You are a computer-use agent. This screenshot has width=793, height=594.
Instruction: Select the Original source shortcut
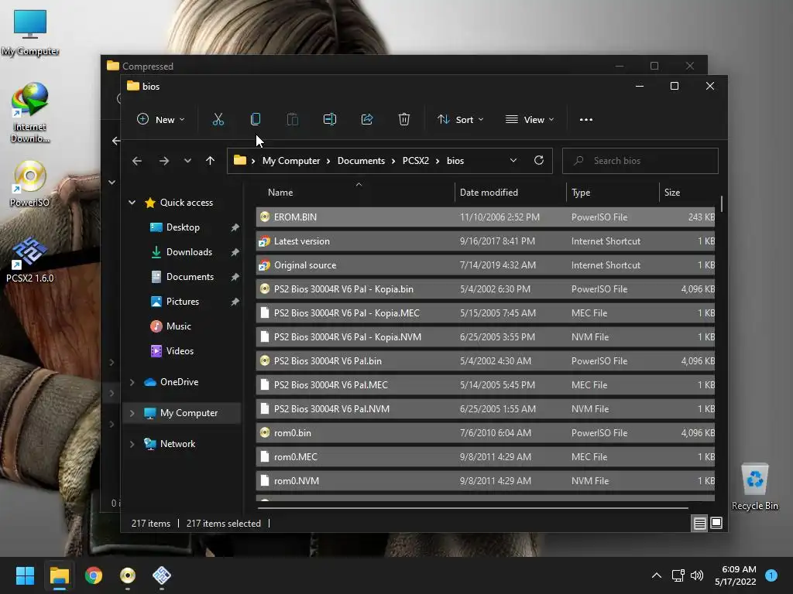(x=486, y=265)
